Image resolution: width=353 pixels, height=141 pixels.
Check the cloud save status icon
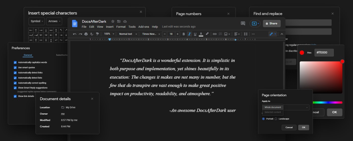pos(125,21)
